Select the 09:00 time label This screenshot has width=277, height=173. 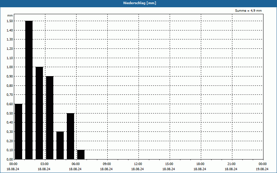[x=107, y=164]
